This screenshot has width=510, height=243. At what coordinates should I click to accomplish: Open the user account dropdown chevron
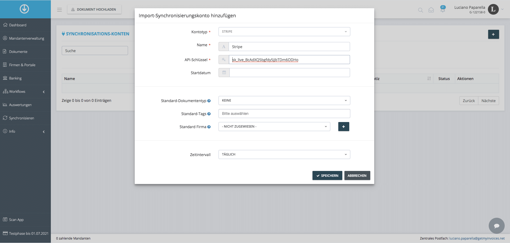click(502, 9)
